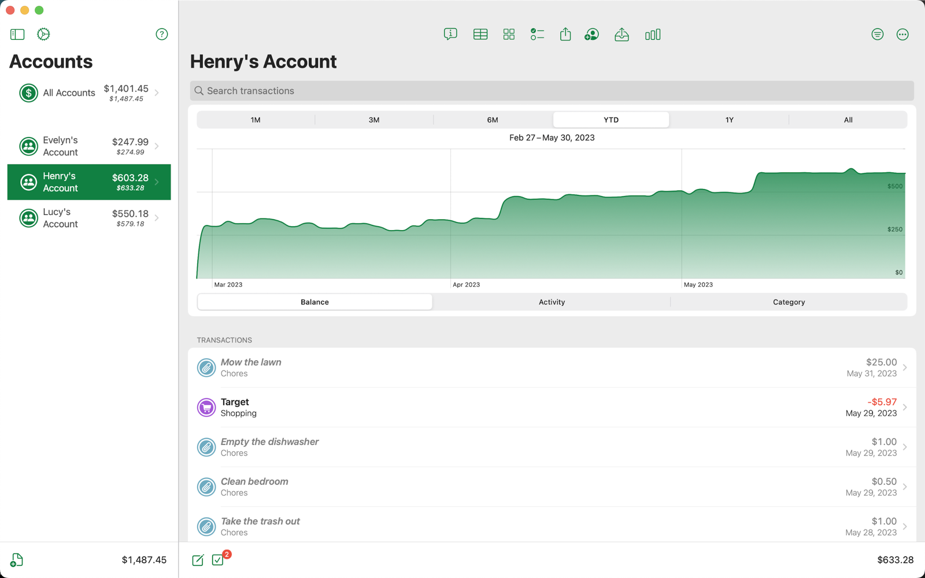Switch to the Activity tab
Image resolution: width=925 pixels, height=578 pixels.
tap(552, 302)
